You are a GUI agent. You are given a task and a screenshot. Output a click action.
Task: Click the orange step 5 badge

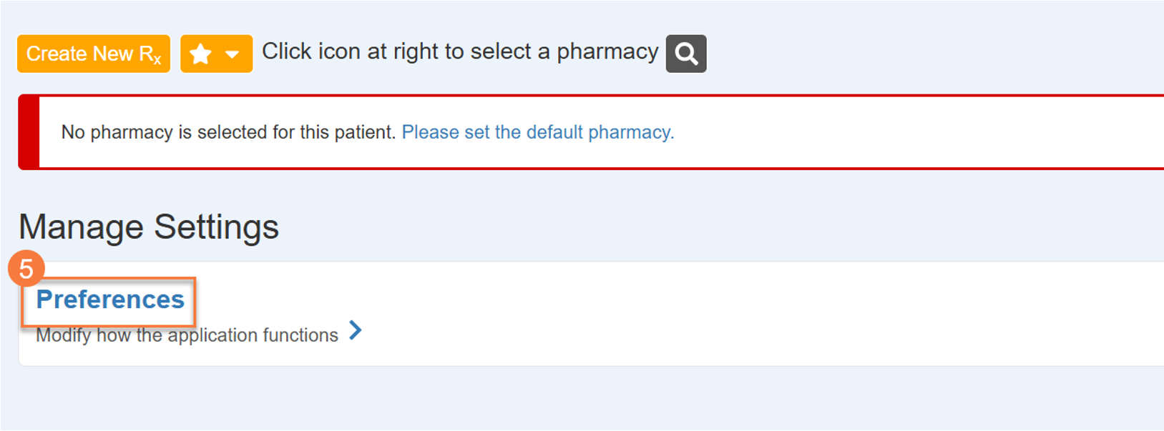[26, 269]
